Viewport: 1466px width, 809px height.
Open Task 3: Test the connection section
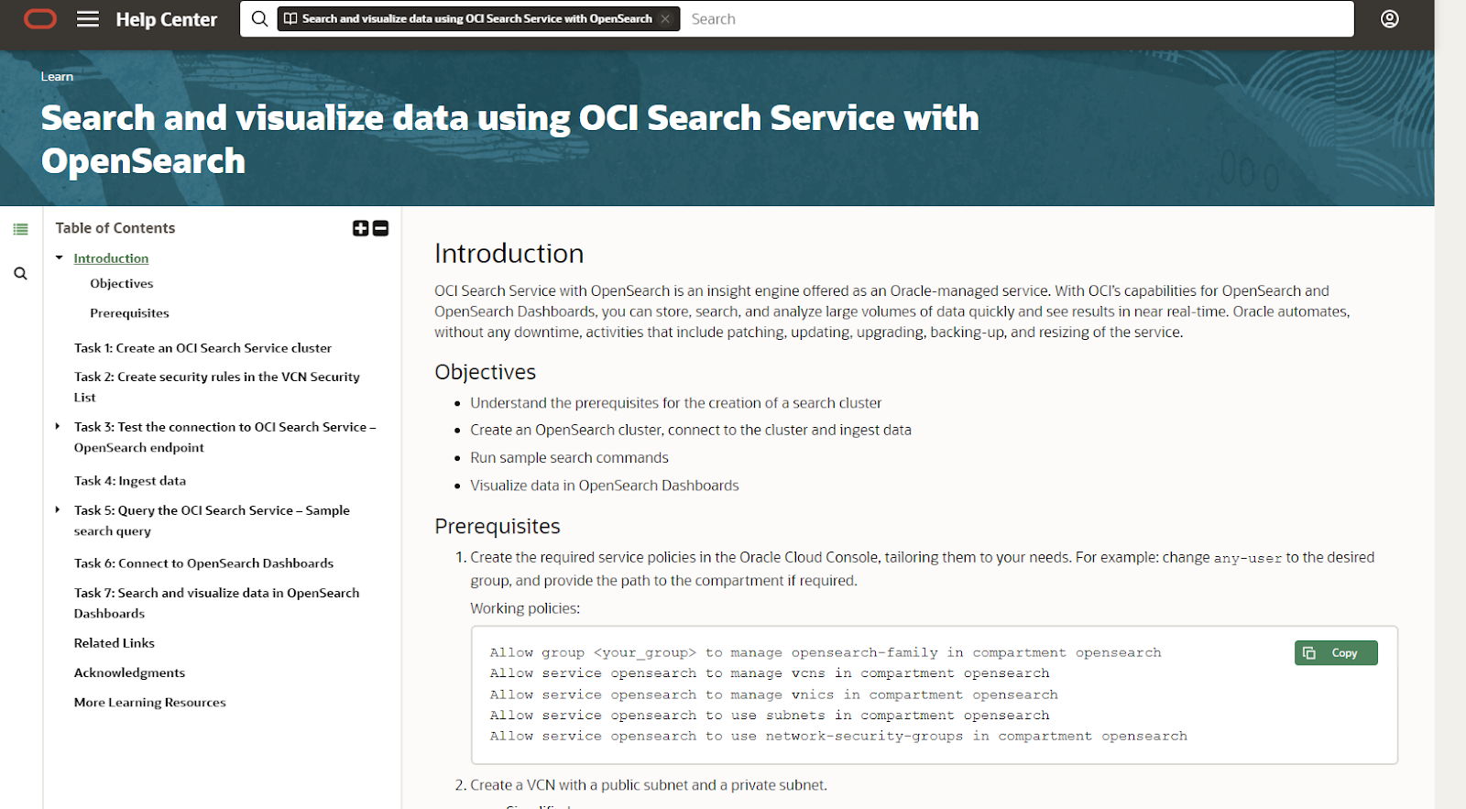(225, 437)
